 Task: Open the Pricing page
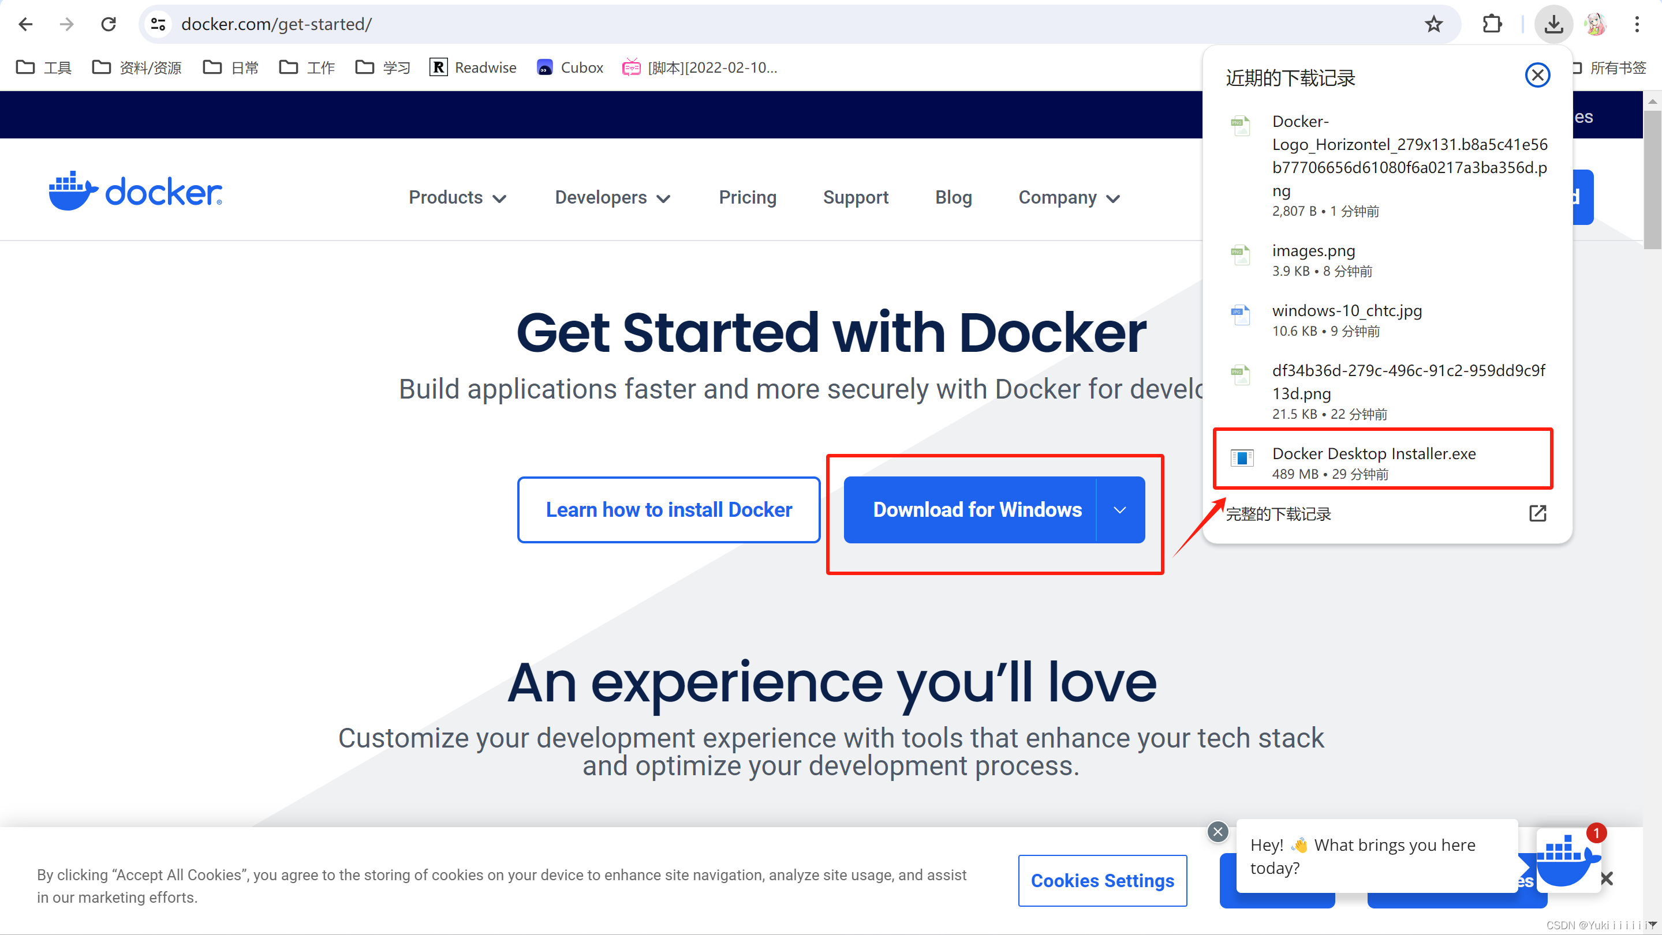(748, 197)
